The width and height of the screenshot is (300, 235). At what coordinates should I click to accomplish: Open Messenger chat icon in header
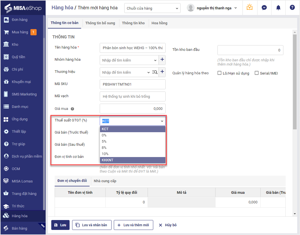tap(264, 8)
